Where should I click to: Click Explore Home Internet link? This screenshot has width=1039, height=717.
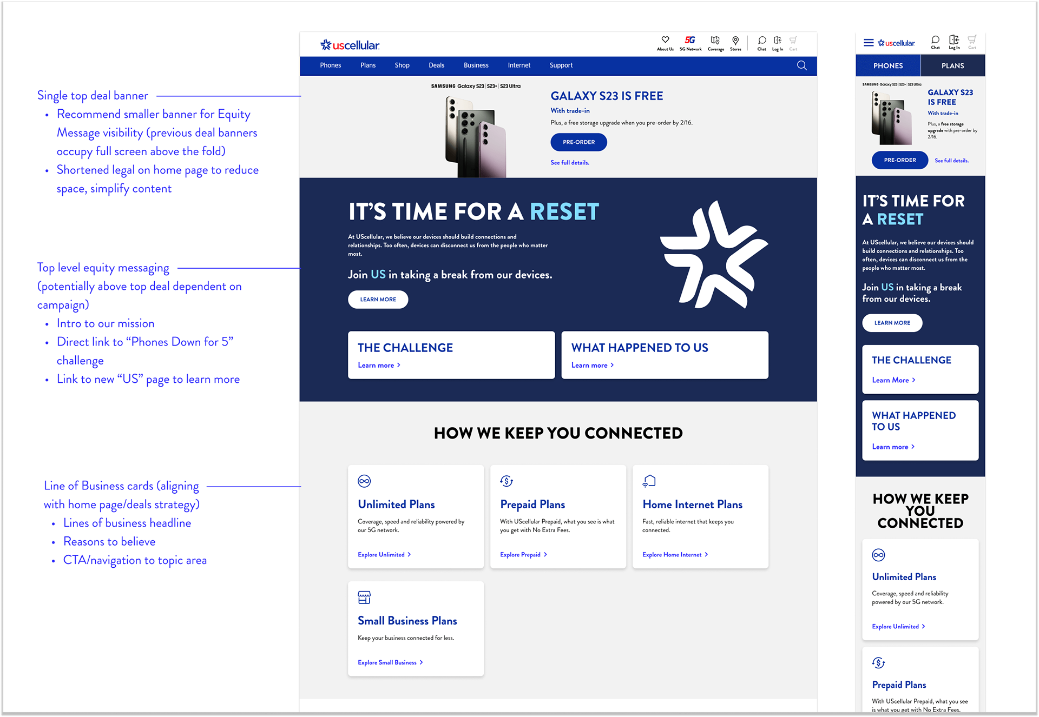click(675, 555)
